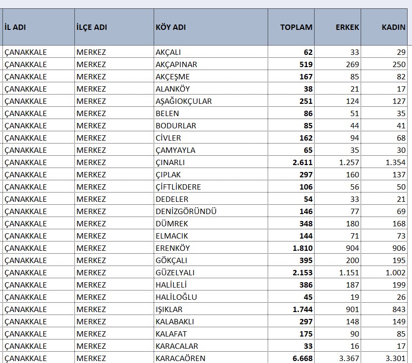Select the ÇİFTLİKDERE cell
Screen dimensions: 412x363
pos(178,187)
